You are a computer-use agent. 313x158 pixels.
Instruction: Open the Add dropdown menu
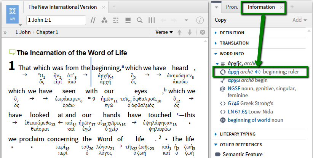pyautogui.click(x=299, y=20)
